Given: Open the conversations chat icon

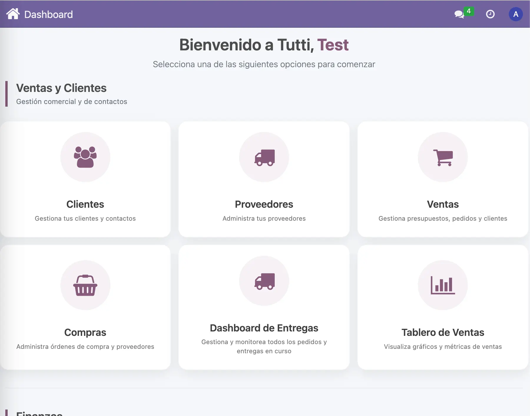Looking at the screenshot, I should (459, 14).
